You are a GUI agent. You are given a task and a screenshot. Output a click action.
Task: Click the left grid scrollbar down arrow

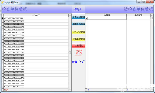click(x=70, y=90)
